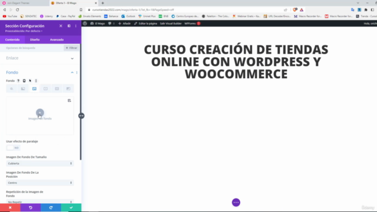Select the background color fill tab
Image resolution: width=377 pixels, height=212 pixels.
[x=12, y=89]
